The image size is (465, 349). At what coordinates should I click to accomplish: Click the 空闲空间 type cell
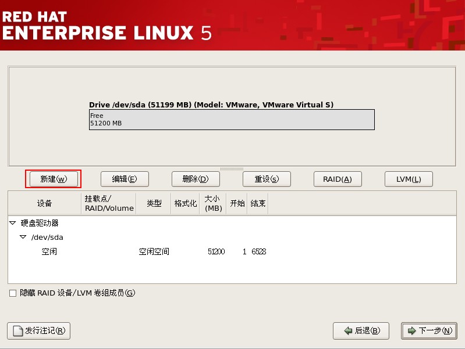pos(154,251)
